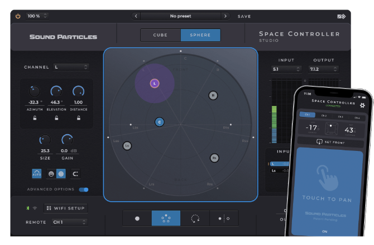374x245 pixels.
Task: Select the mirror mode icon
Action: (224, 218)
